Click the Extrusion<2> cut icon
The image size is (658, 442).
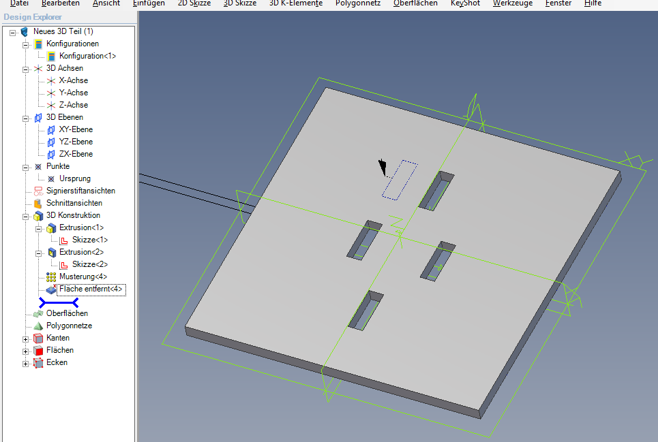[x=52, y=252]
